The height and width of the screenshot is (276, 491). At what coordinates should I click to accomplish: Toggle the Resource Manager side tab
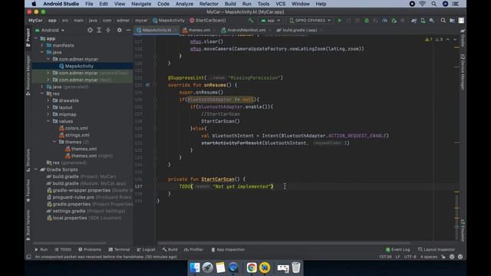pos(28,75)
